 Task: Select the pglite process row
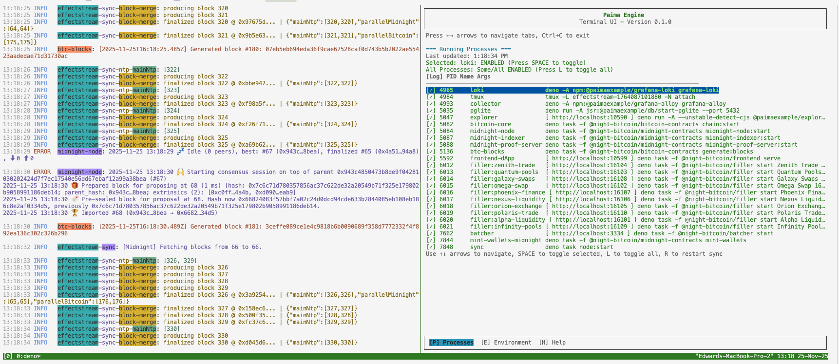point(480,111)
